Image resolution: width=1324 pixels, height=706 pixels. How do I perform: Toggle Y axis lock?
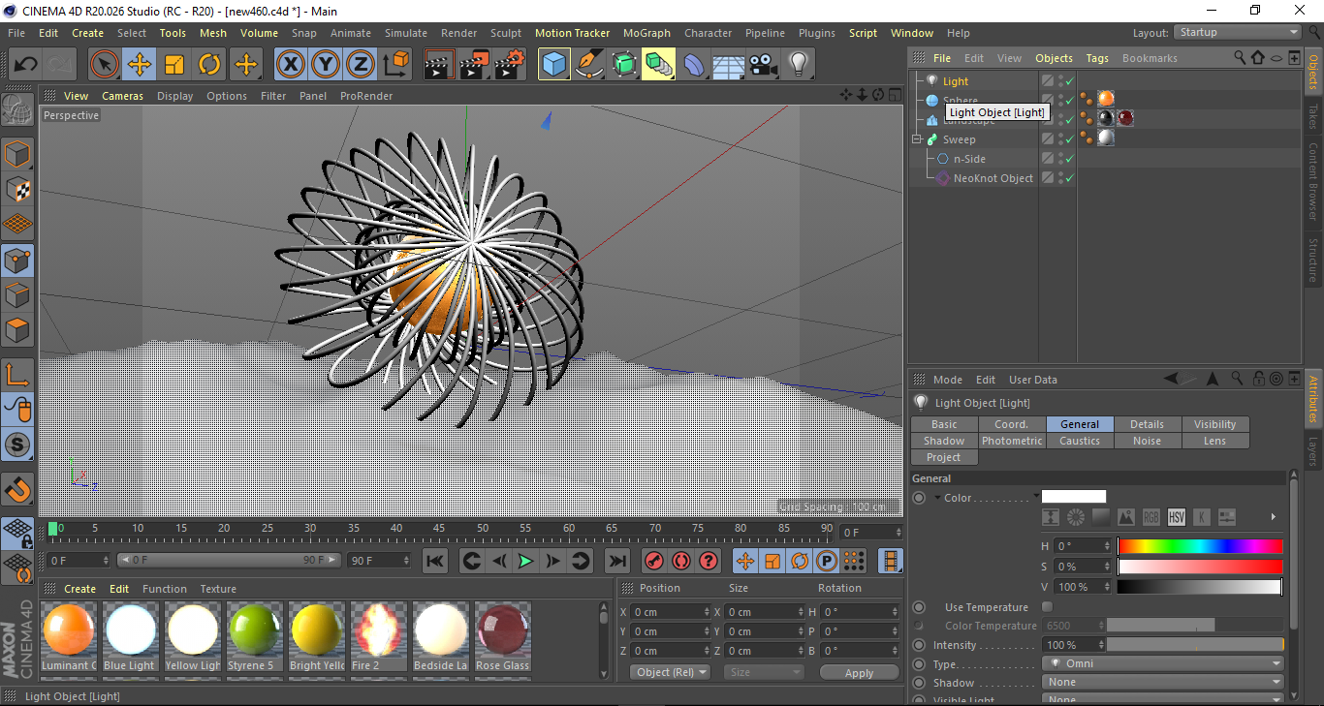(325, 65)
